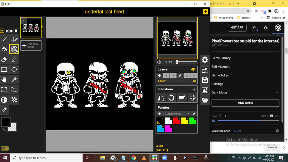Image resolution: width=288 pixels, height=162 pixels.
Task: Select Layer 1 in Layers list
Action: click(x=177, y=81)
